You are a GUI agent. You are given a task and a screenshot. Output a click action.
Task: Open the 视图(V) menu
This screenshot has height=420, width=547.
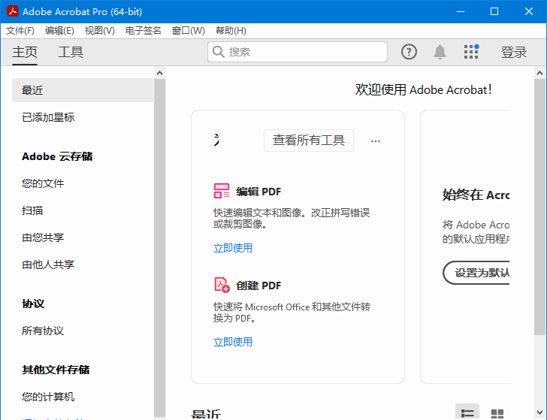pos(99,31)
